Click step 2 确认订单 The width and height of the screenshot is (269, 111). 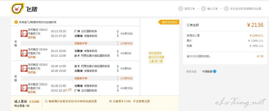(x=210, y=9)
